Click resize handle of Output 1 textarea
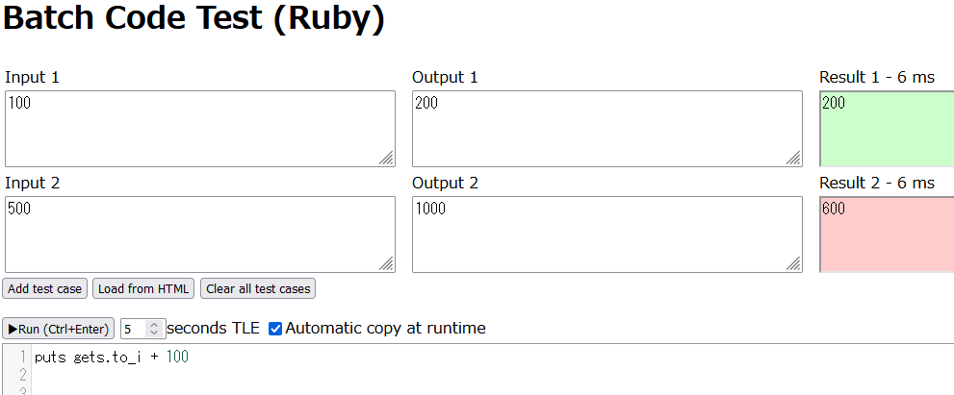 tap(793, 158)
